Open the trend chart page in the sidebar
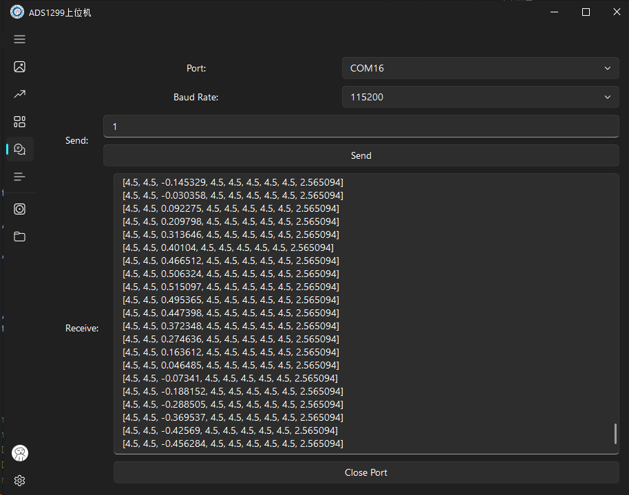Screen dimensions: 629x495 19,94
